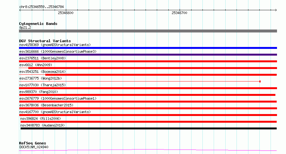This screenshot has height=154, width=286.
Task: Select the purple esv3616666 variant bar
Action: click(x=148, y=55)
